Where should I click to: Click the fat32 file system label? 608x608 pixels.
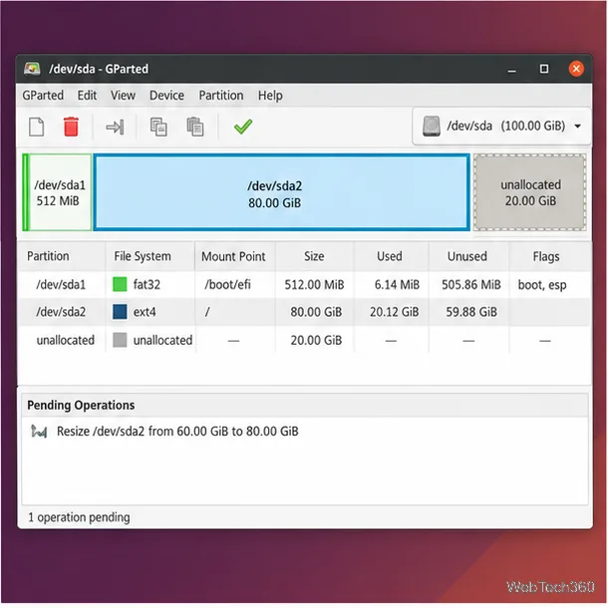pyautogui.click(x=147, y=285)
